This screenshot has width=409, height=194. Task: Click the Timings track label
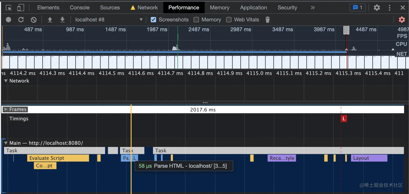click(x=19, y=119)
